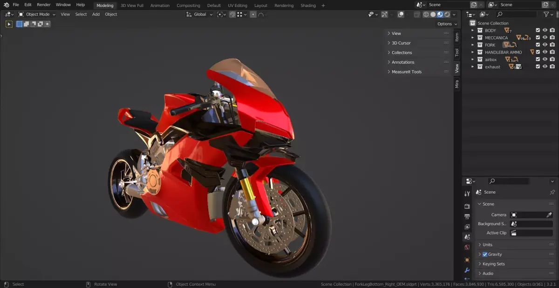559x288 pixels.
Task: Expand the BODY collection in outliner
Action: pyautogui.click(x=472, y=30)
